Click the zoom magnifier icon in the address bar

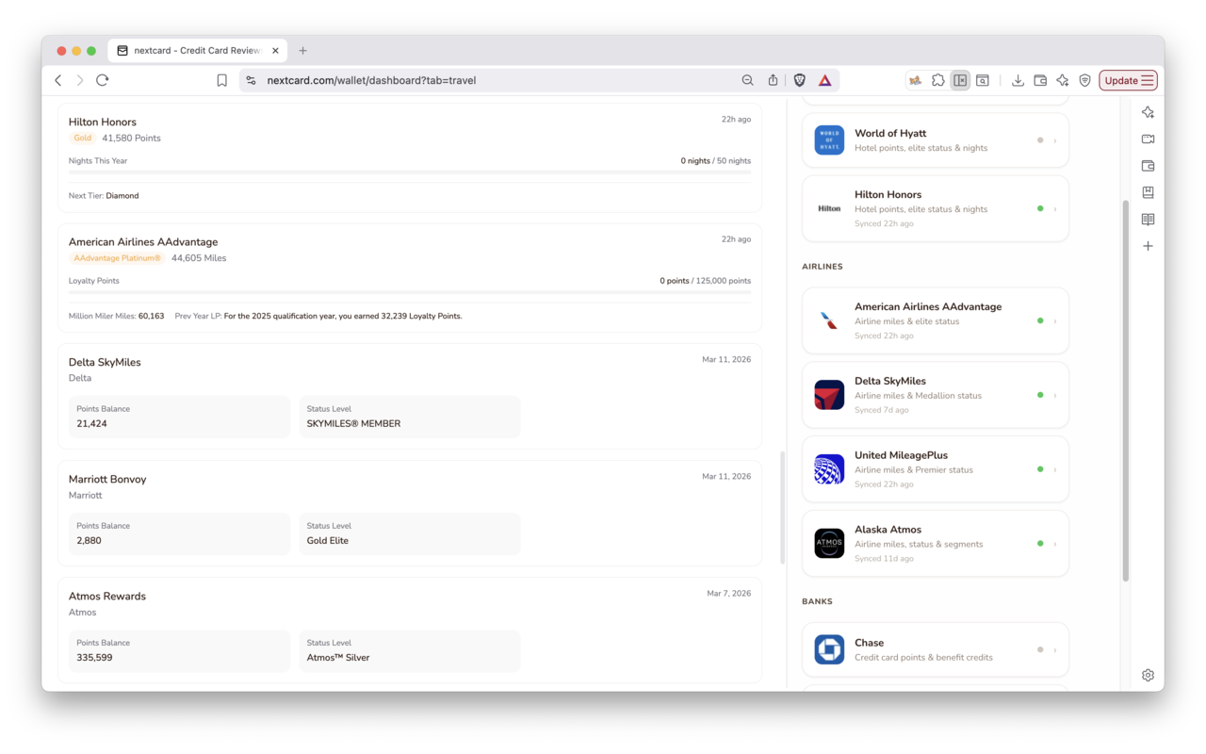coord(748,80)
